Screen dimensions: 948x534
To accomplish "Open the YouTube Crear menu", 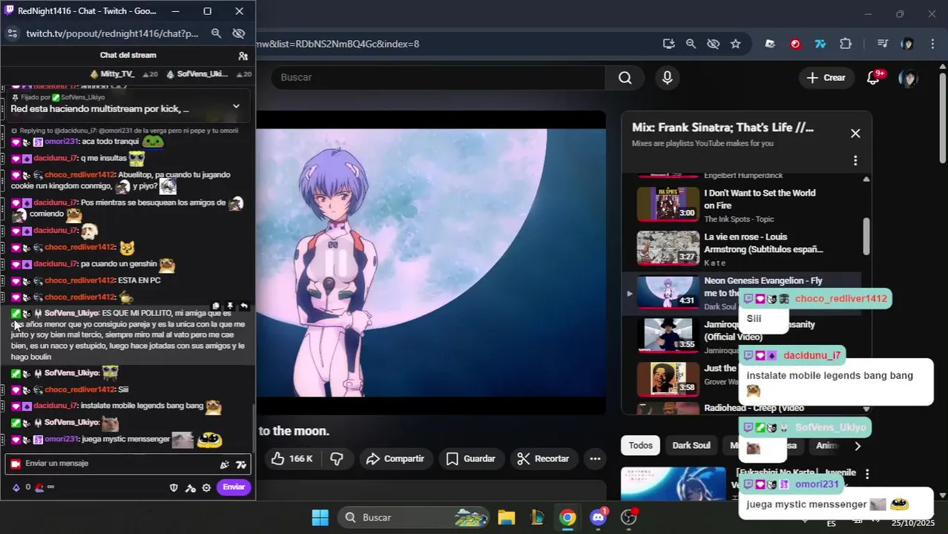I will [826, 78].
